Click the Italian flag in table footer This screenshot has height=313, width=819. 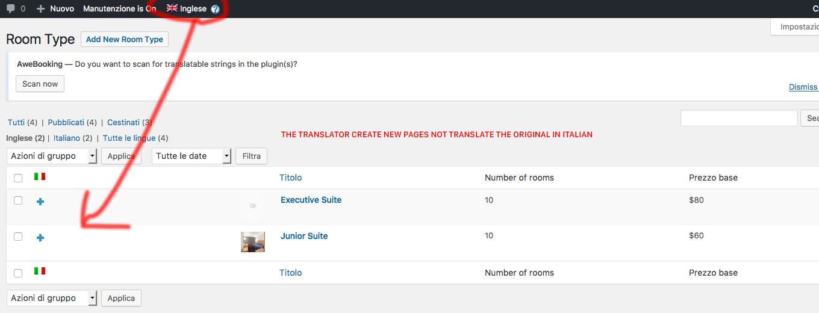pos(40,271)
